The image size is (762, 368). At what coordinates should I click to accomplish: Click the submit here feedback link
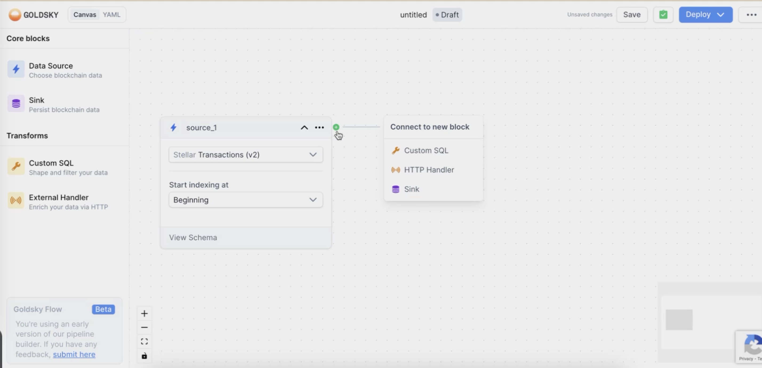pos(74,354)
